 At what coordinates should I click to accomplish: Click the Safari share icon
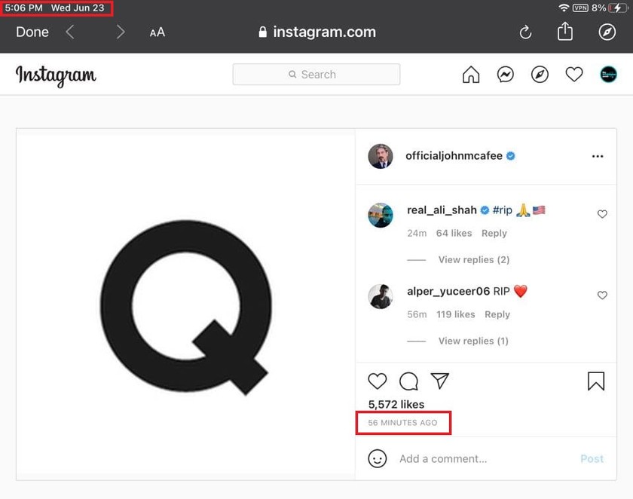click(564, 32)
